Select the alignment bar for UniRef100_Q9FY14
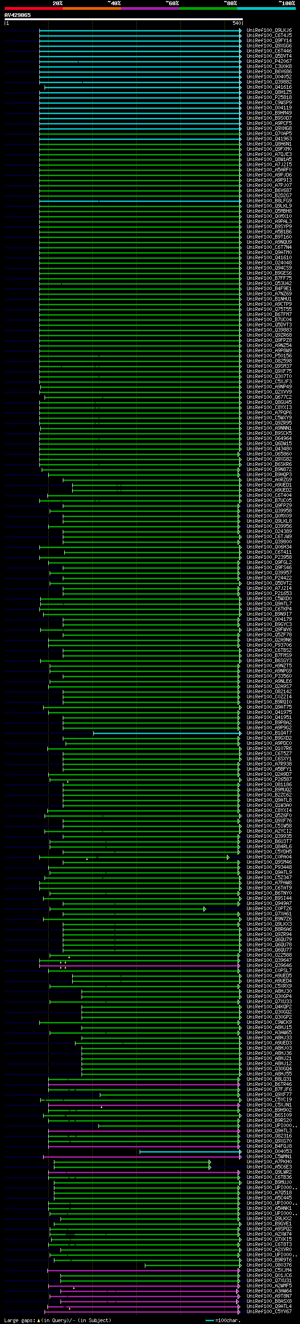The image size is (300, 1324). click(140, 40)
